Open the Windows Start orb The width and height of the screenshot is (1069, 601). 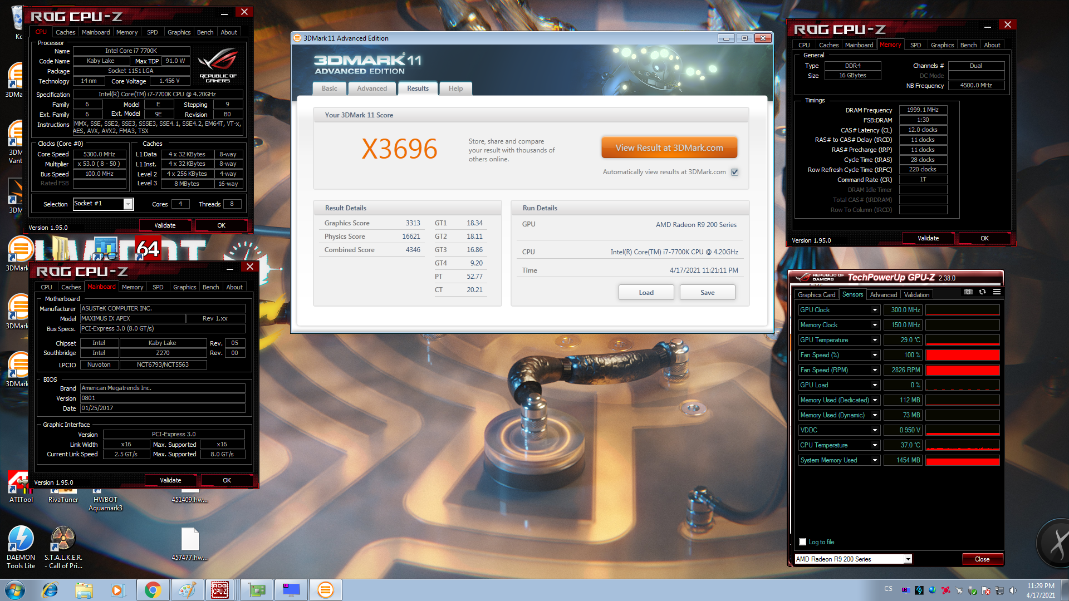pos(15,590)
